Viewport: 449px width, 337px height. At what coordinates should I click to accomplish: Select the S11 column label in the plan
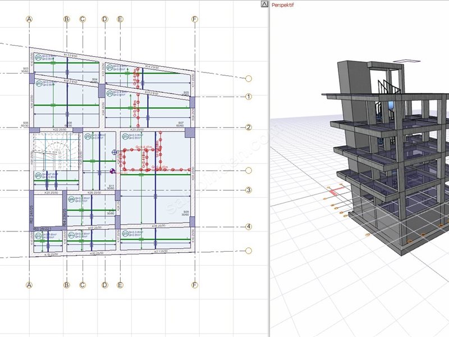[111, 186]
